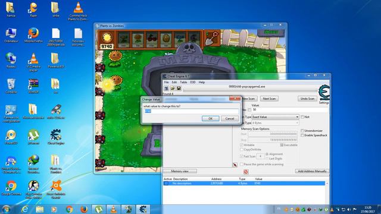This screenshot has width=381, height=214.
Task: Open the Ordinateur desktop icon
Action: tap(11, 35)
